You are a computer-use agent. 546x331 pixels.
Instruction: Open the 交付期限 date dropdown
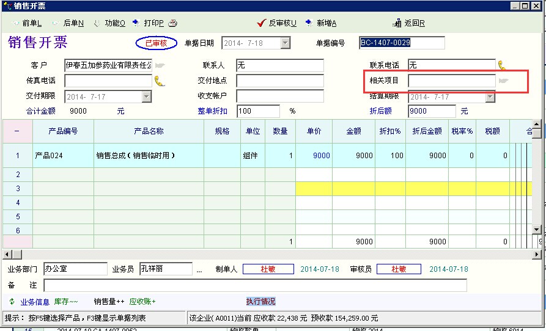click(x=146, y=96)
